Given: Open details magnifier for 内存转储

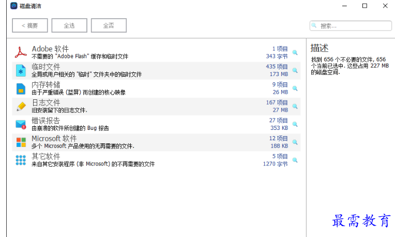Looking at the screenshot, I should tap(295, 88).
